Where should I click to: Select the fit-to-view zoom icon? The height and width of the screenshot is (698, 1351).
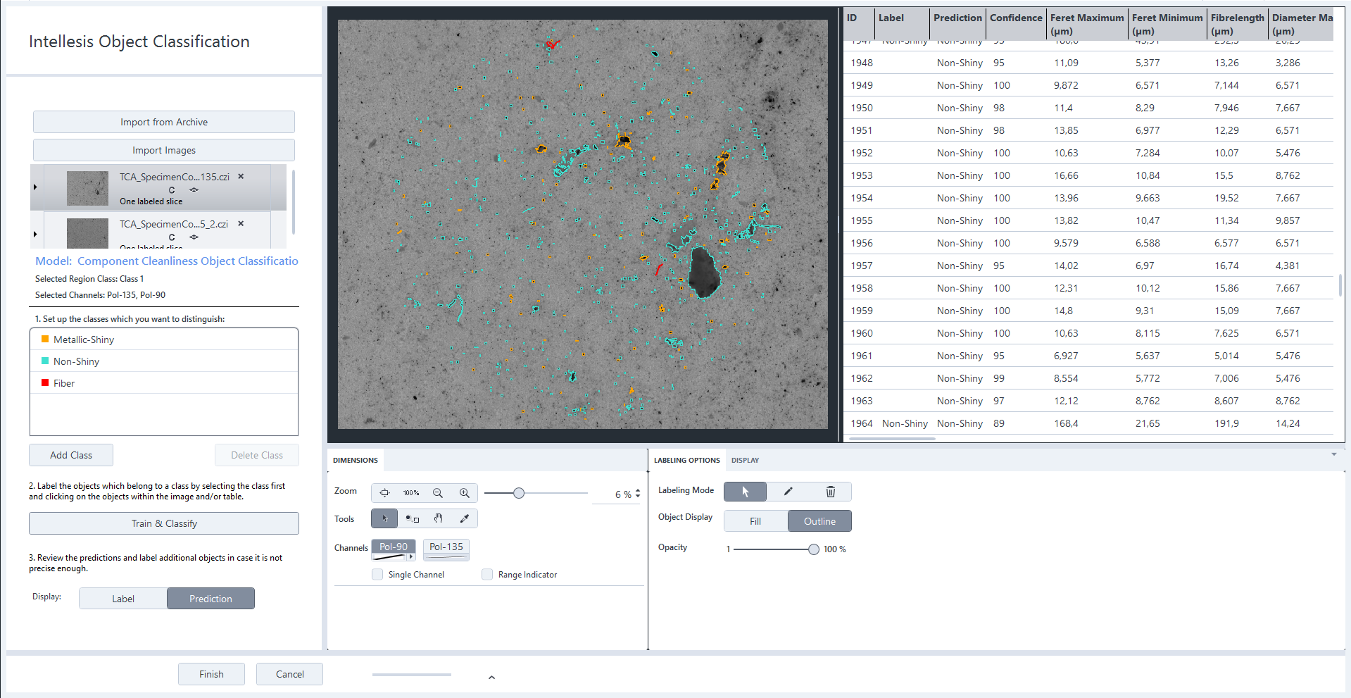[385, 493]
